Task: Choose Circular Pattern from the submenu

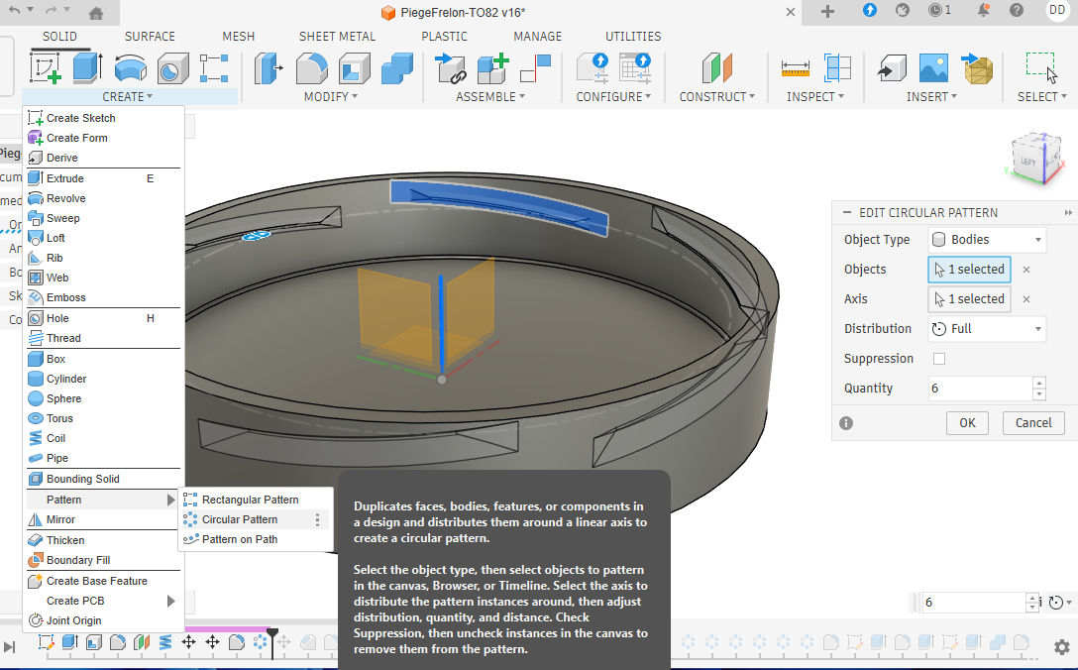Action: coord(240,519)
